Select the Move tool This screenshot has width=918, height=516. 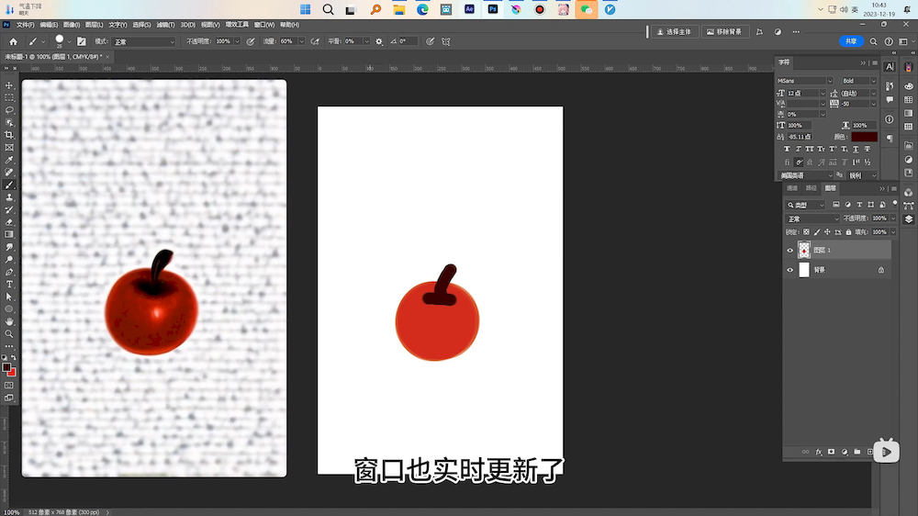(9, 85)
